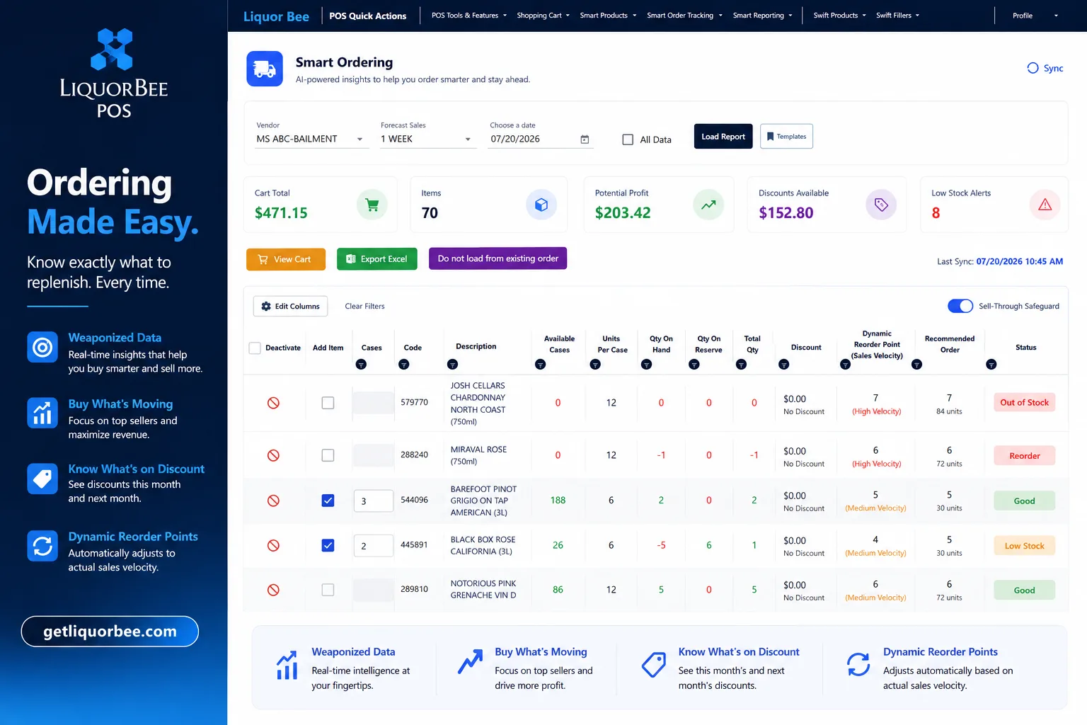This screenshot has height=725, width=1087.
Task: Click the Sync refresh icon
Action: (1033, 68)
